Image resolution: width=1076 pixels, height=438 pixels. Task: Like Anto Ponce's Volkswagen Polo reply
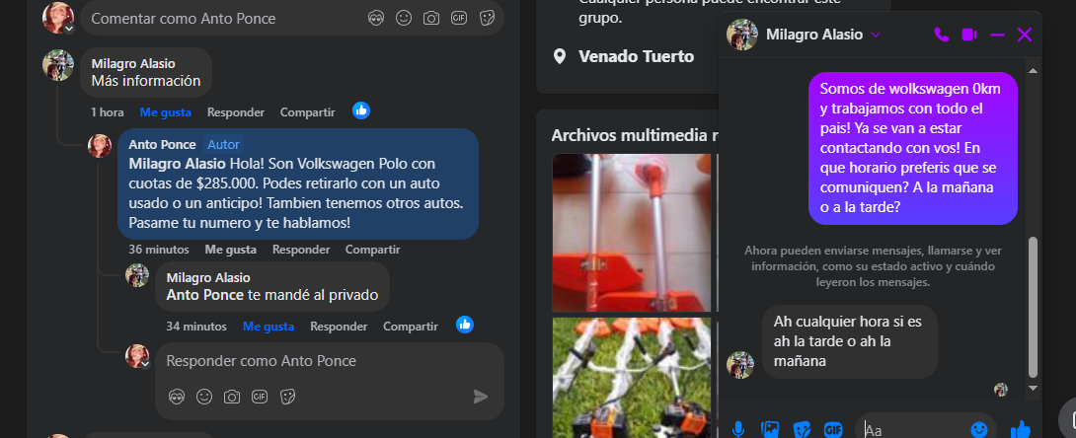230,250
